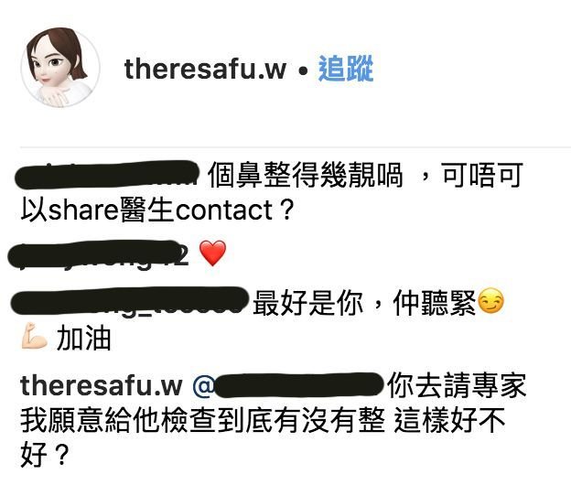
Task: Click the final line 好?
Action: coord(45,455)
